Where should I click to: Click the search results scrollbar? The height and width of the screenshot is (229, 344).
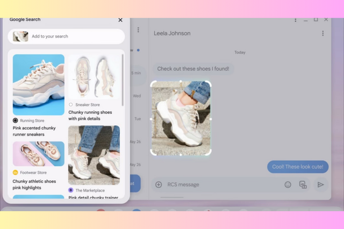tap(123, 80)
